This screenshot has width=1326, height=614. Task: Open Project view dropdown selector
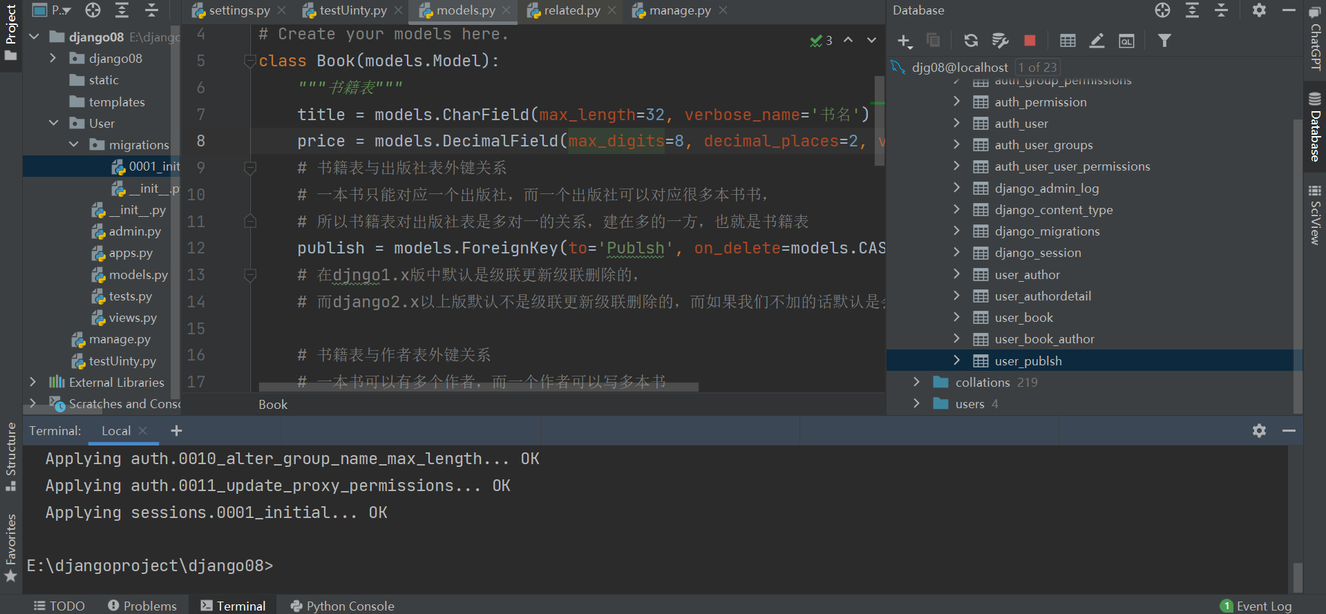tap(53, 10)
